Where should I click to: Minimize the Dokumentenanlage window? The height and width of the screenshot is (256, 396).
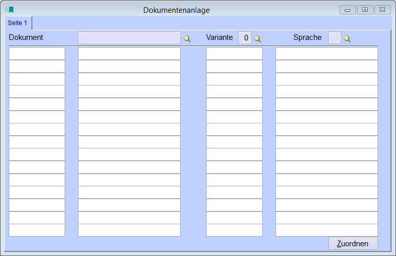tap(347, 10)
